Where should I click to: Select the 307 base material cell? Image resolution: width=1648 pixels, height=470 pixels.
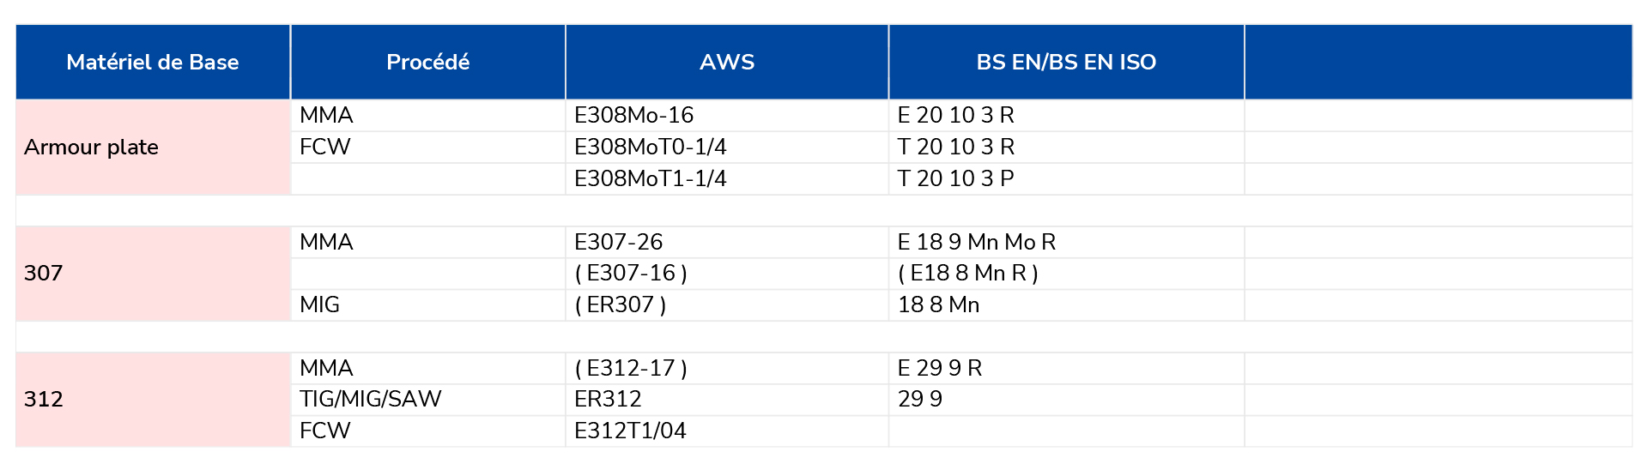[x=153, y=274]
